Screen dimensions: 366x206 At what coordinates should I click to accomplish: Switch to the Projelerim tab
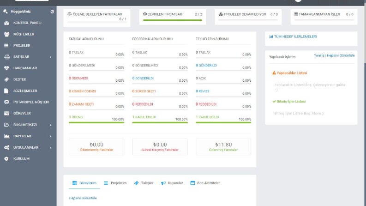(x=115, y=183)
